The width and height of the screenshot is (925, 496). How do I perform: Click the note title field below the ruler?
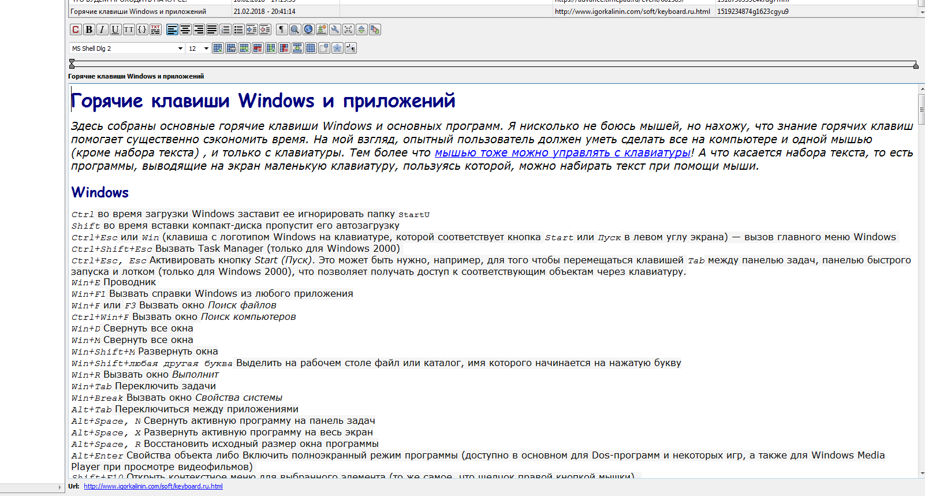point(136,76)
